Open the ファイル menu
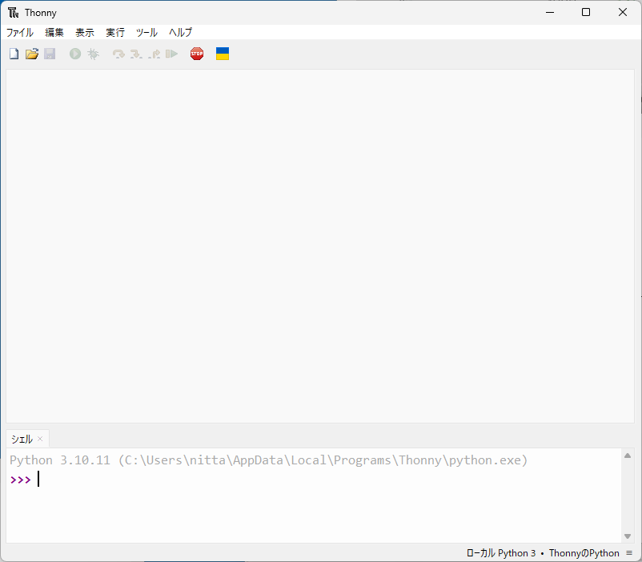The image size is (642, 562). (20, 33)
